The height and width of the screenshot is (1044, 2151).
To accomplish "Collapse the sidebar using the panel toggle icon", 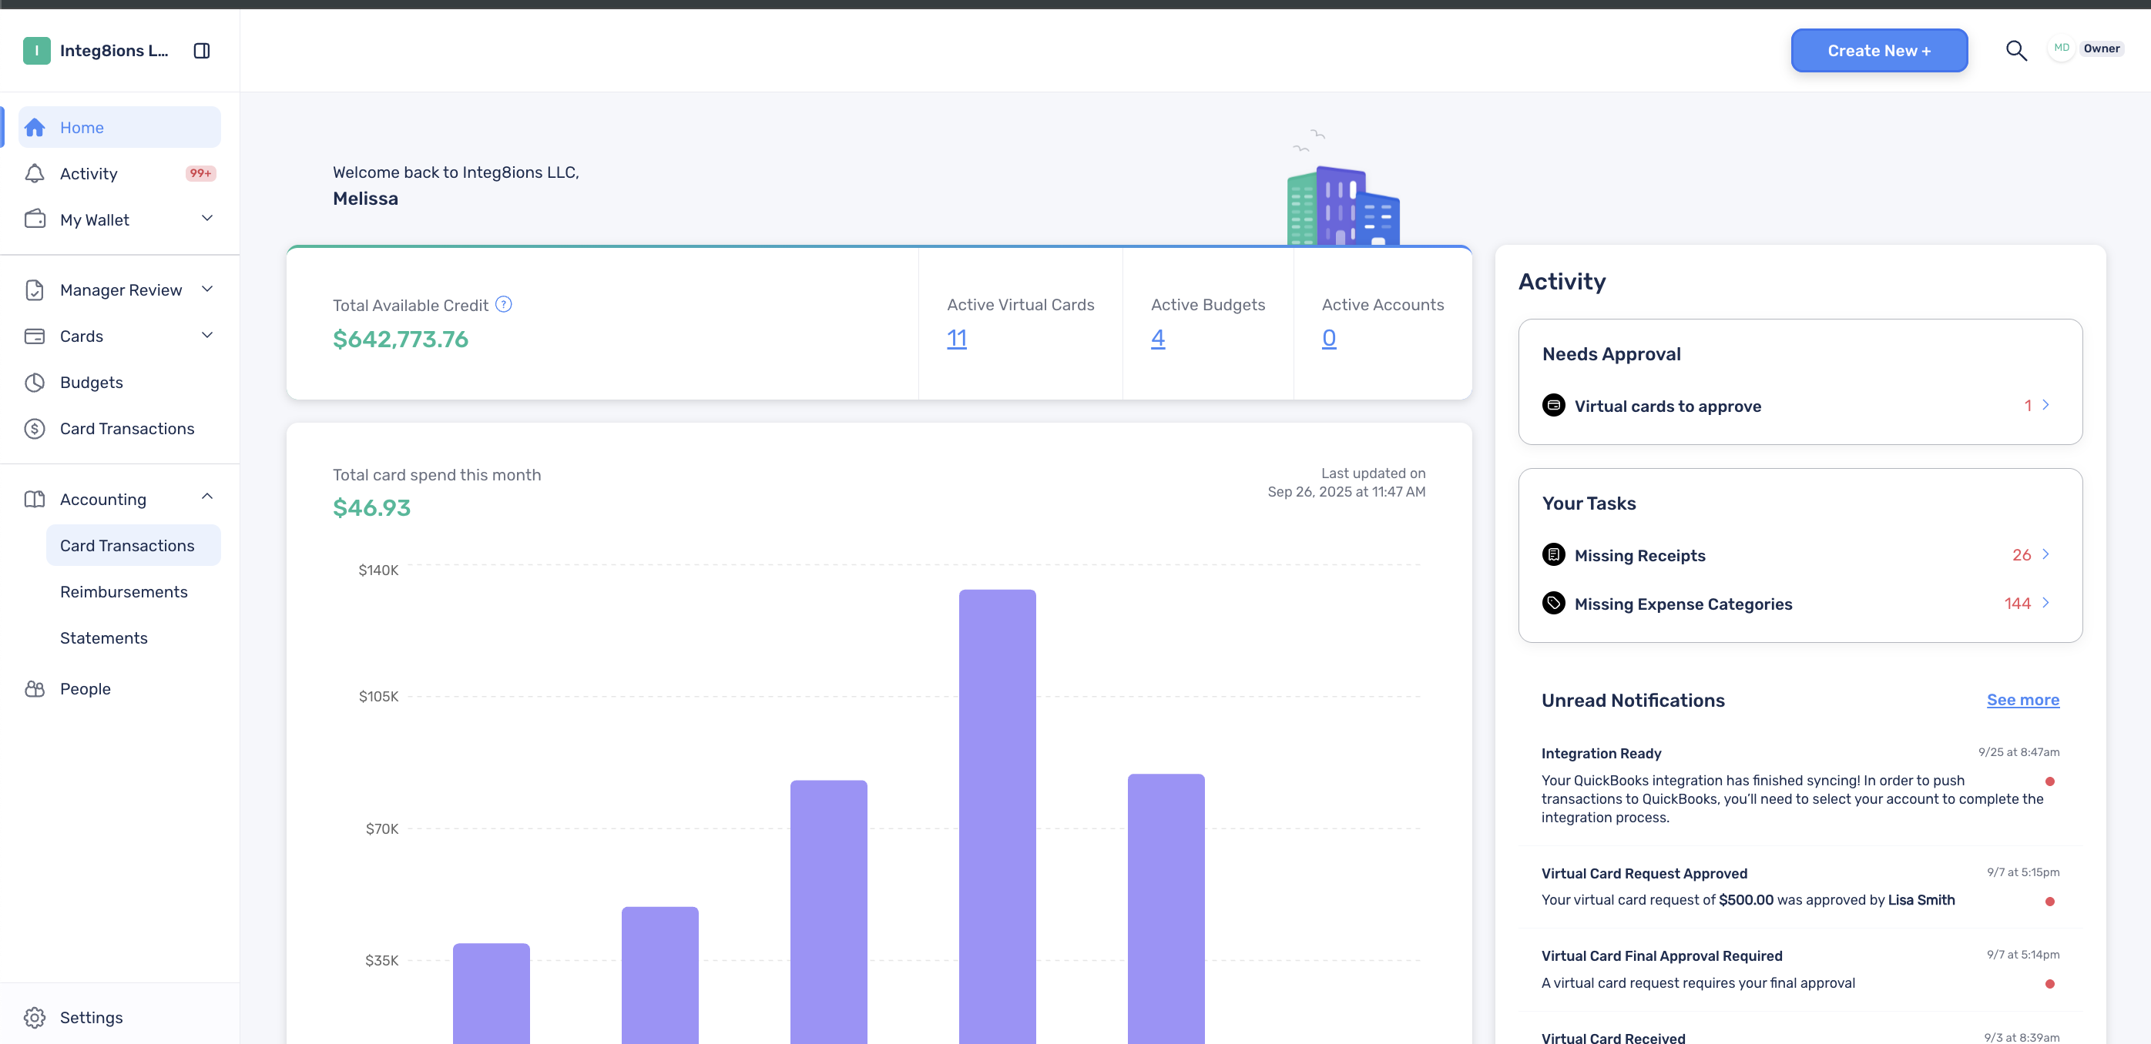I will click(x=201, y=51).
